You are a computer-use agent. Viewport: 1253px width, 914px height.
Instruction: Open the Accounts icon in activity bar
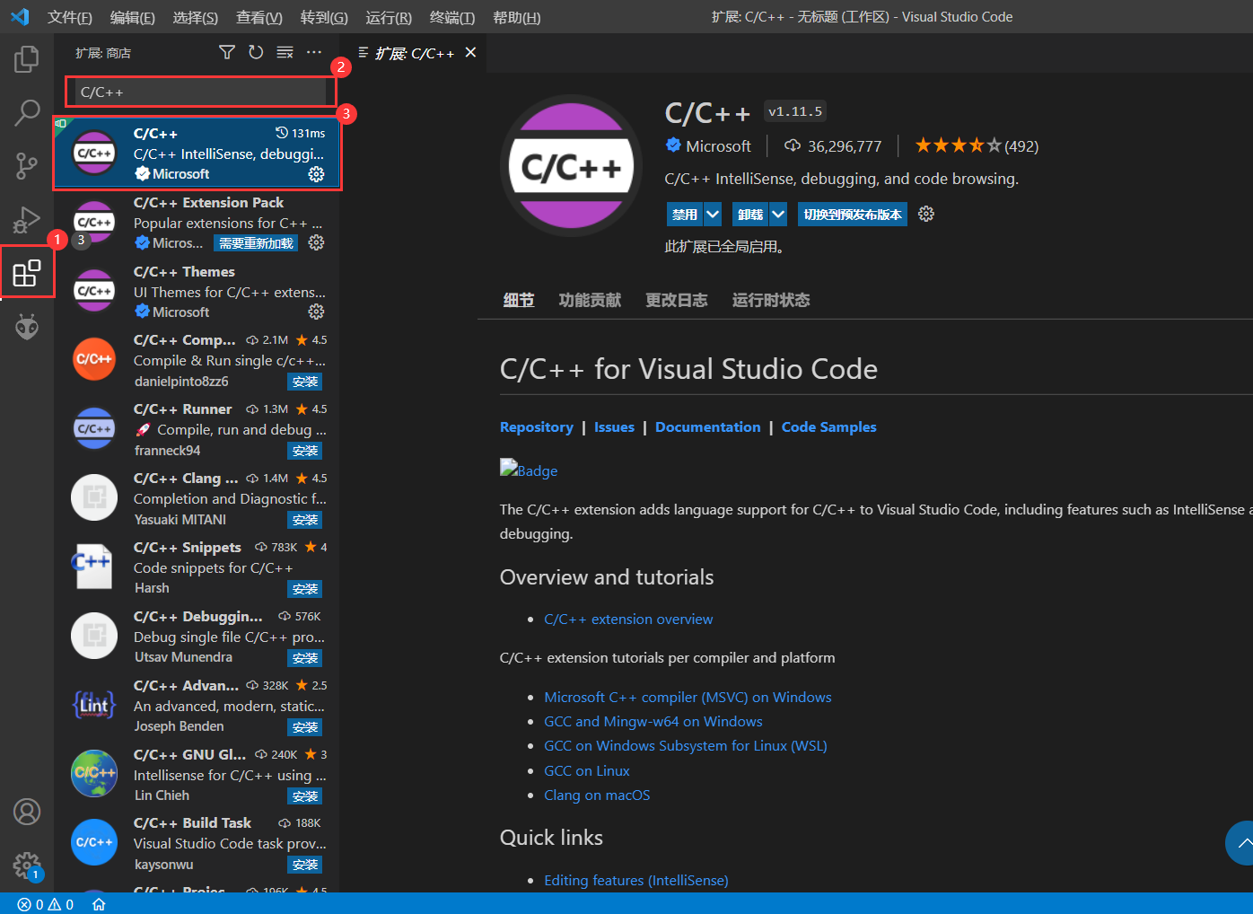(27, 812)
